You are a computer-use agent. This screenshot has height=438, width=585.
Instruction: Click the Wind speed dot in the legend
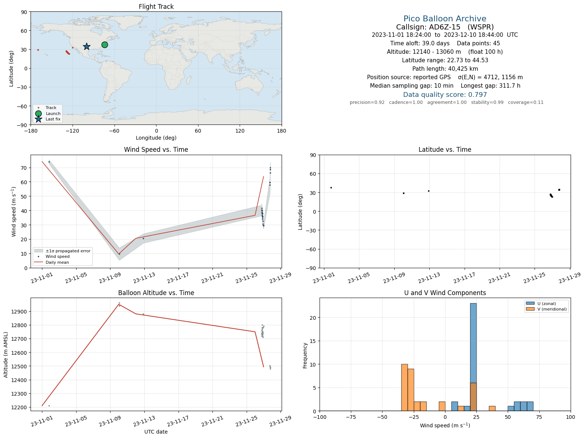[x=38, y=256]
